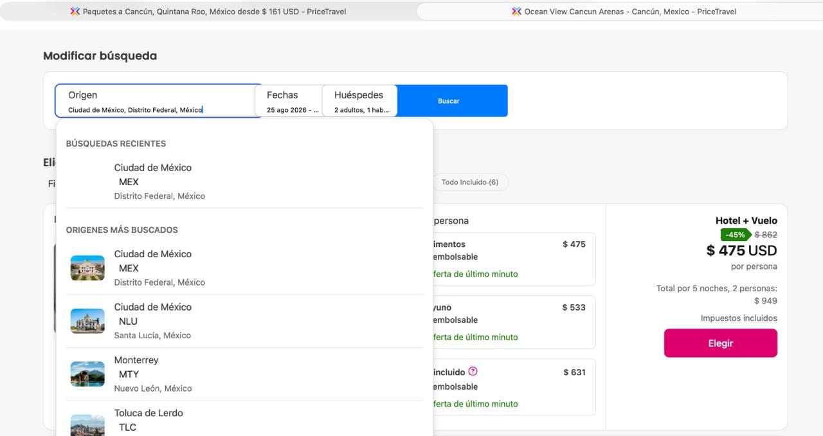Apply the Todo Incluido (6) filter chip
Screen dimensions: 823x436
click(x=470, y=182)
